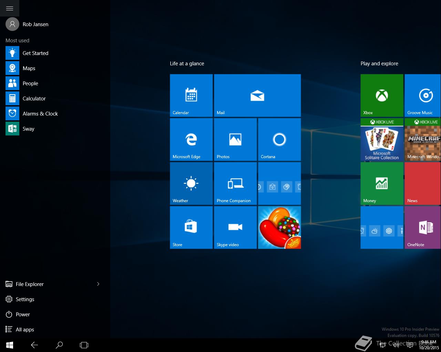This screenshot has height=352, width=441.
Task: Expand File Explorer jump list arrow
Action: coord(98,284)
